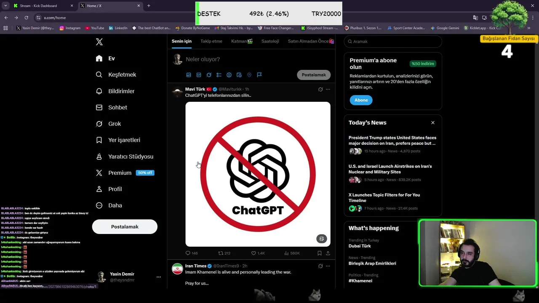Open the Yaratıcı Stüdyosu icon
539x303 pixels.
click(99, 157)
